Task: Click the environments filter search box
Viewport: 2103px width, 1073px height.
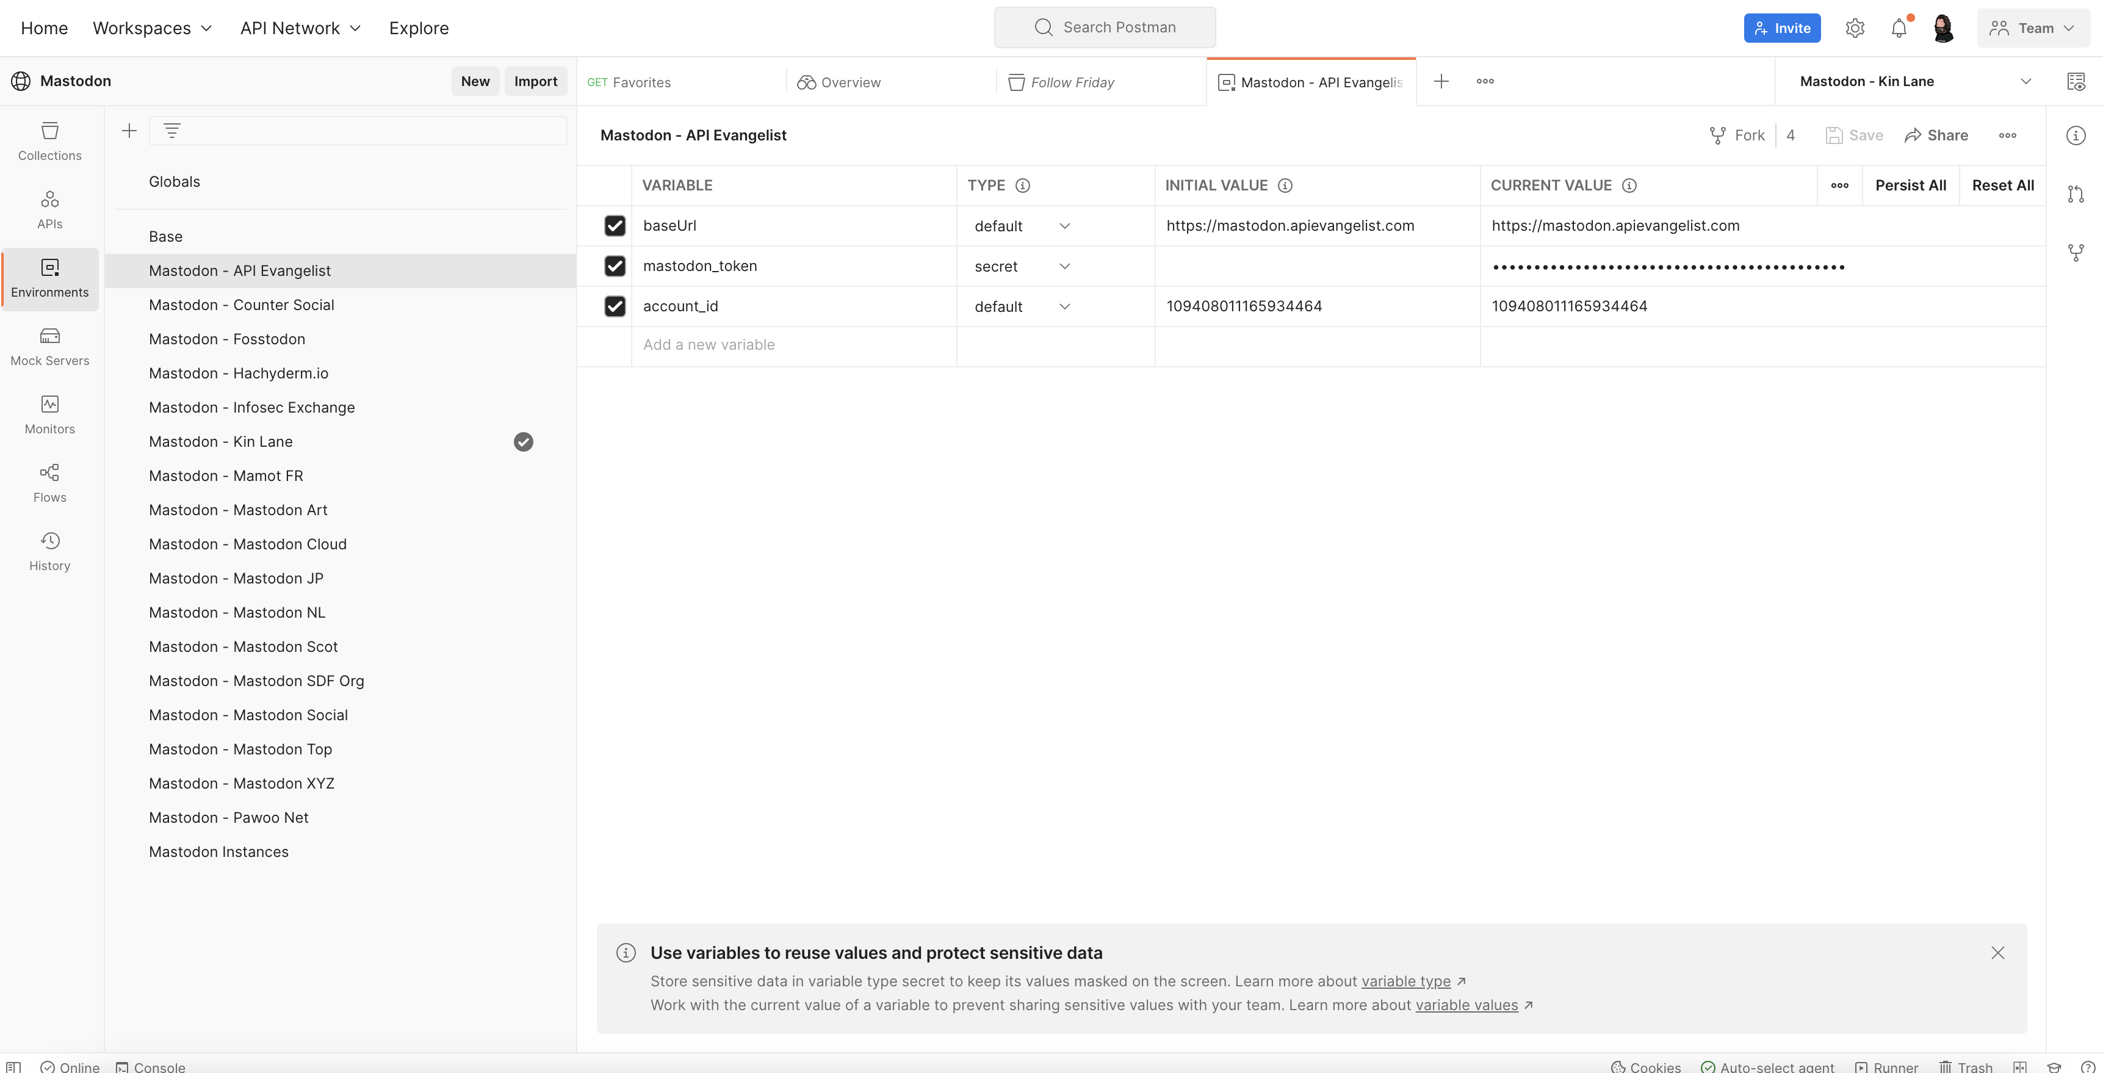Action: click(x=358, y=131)
